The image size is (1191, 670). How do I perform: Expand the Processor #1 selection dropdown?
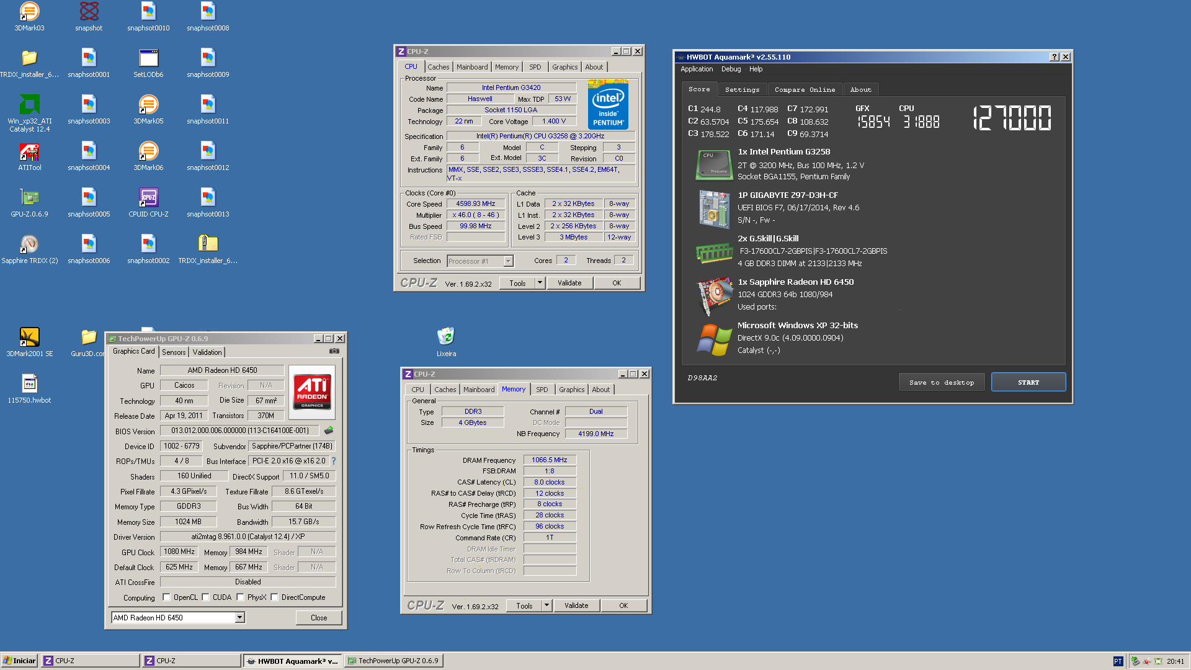(x=508, y=261)
